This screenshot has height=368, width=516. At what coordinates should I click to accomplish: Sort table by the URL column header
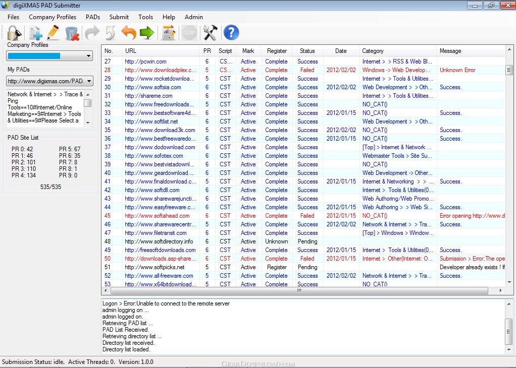(x=160, y=51)
